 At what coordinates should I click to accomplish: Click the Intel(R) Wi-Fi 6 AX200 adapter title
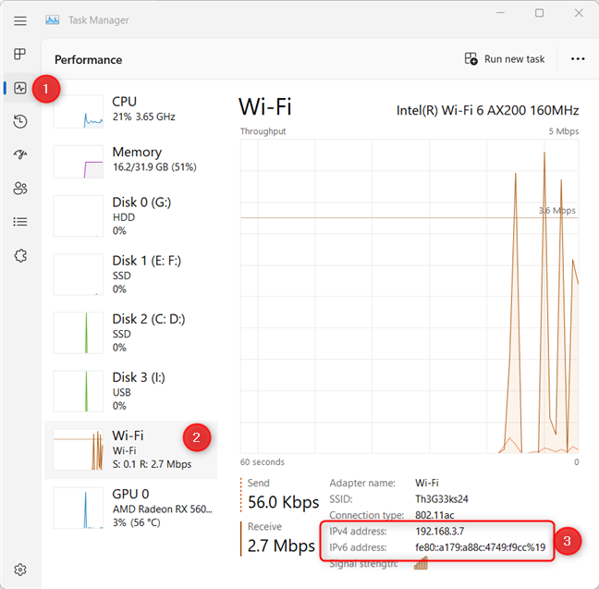click(487, 110)
